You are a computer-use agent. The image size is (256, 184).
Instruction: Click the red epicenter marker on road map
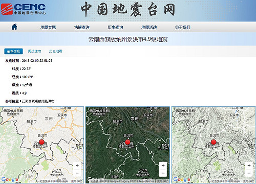[41, 142]
